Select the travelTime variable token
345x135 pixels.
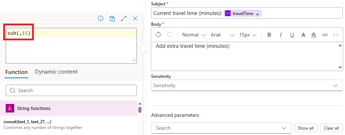tap(243, 14)
